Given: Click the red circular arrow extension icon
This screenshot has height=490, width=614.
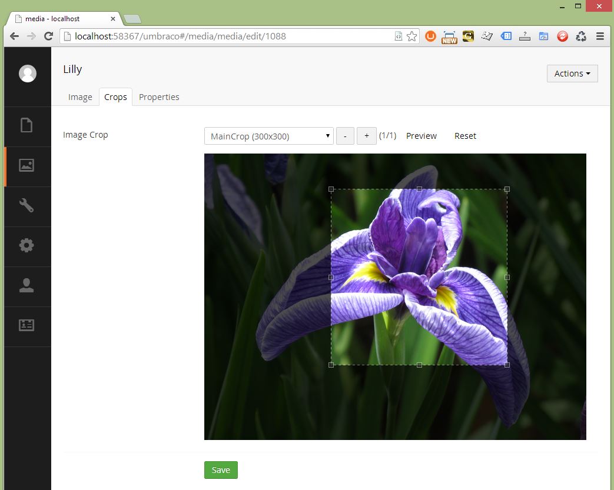Looking at the screenshot, I should coord(562,36).
